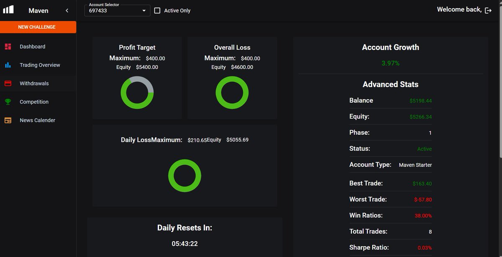The image size is (502, 257).
Task: Click the Best Trade value $163.40
Action: (x=422, y=184)
